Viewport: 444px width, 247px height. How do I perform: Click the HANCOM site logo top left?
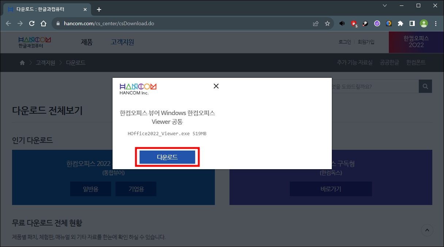coord(35,42)
